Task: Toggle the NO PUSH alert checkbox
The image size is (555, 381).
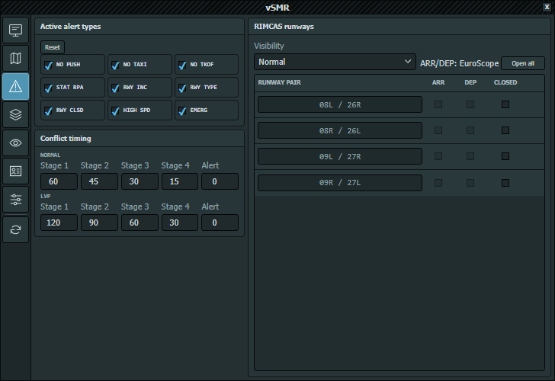Action: coord(49,65)
